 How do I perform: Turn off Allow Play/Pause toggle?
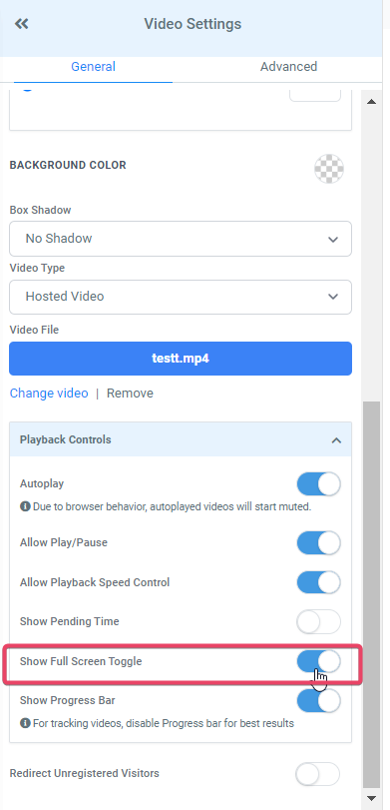coord(319,543)
